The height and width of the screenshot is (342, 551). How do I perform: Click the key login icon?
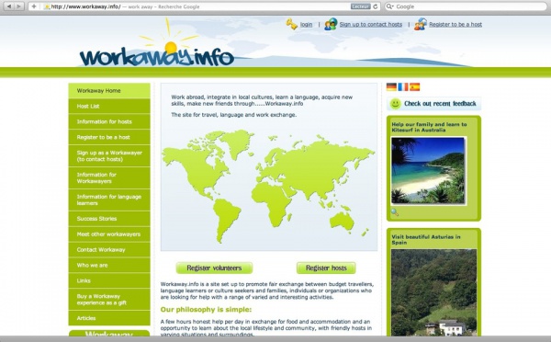(292, 24)
